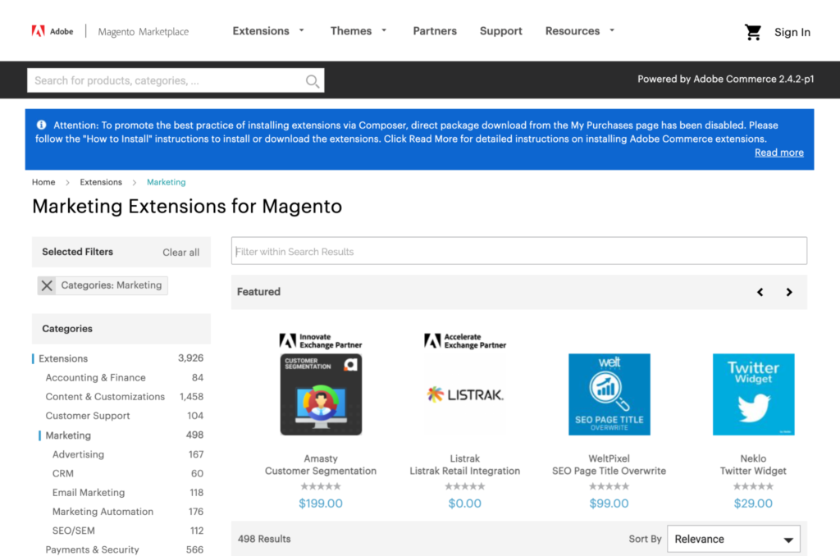The image size is (840, 556).
Task: Select SEO/SEM subcategory
Action: pyautogui.click(x=73, y=531)
